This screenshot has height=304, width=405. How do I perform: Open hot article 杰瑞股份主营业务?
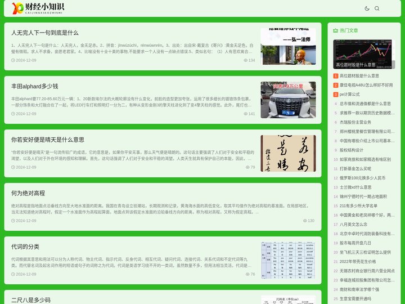pos(355,122)
